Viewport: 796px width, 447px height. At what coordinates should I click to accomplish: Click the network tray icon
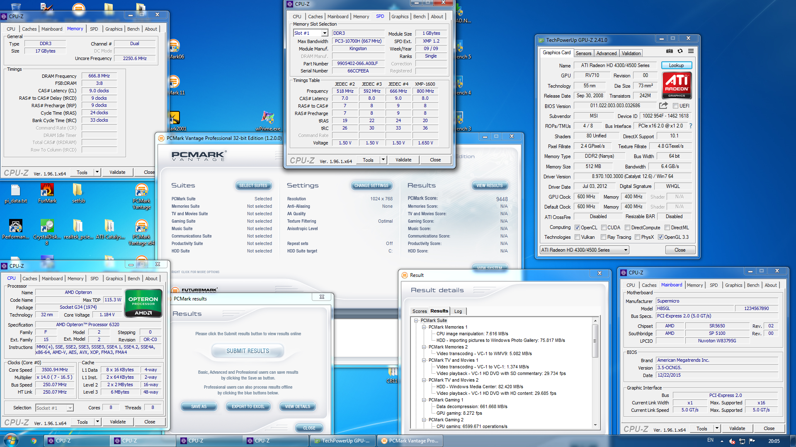coord(742,441)
